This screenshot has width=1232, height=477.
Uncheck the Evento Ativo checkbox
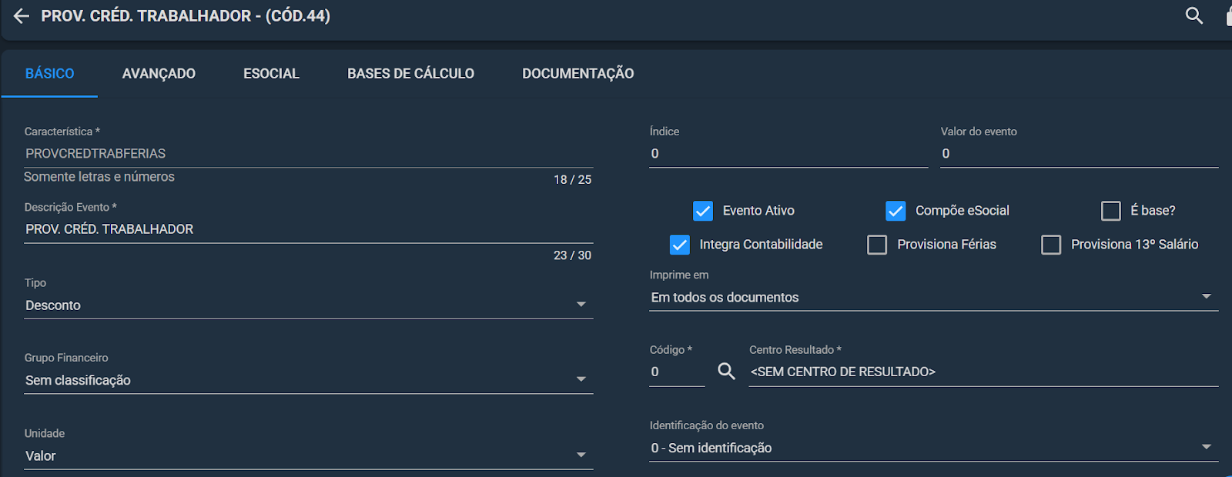coord(703,211)
